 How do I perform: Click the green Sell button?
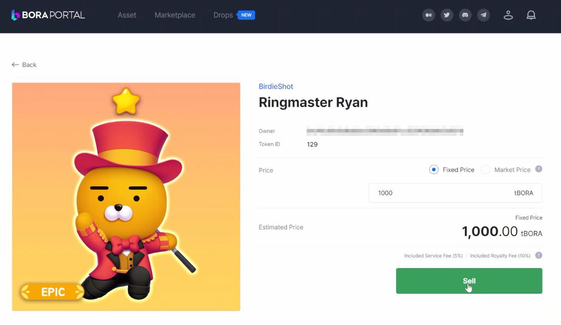[469, 281]
